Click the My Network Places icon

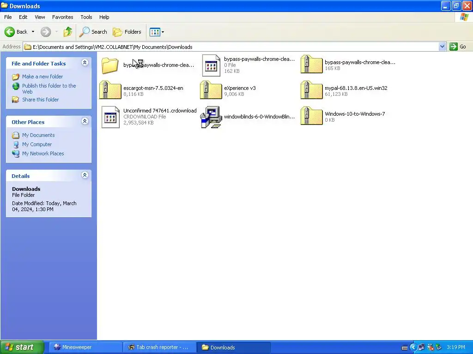pos(16,153)
